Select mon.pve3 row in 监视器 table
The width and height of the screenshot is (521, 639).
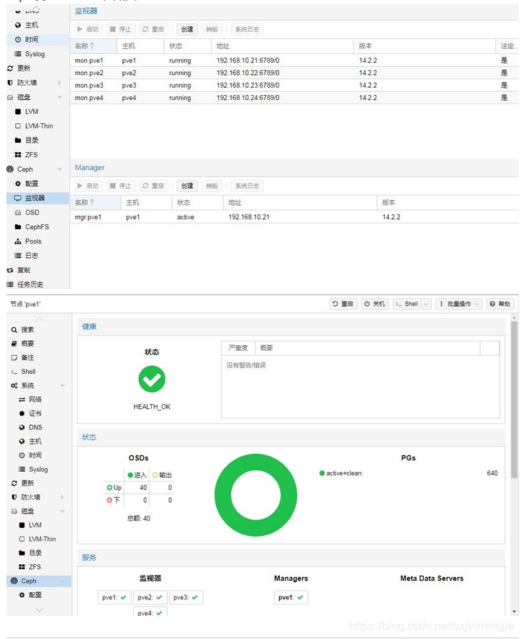pyautogui.click(x=294, y=85)
